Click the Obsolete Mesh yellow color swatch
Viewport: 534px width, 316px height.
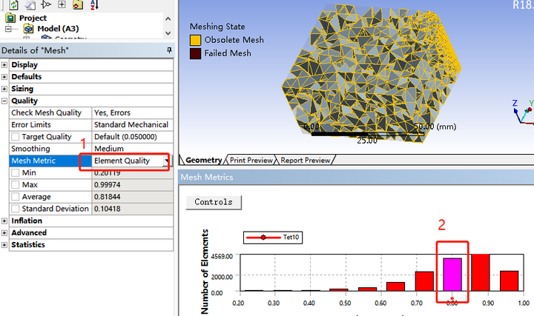[x=195, y=40]
